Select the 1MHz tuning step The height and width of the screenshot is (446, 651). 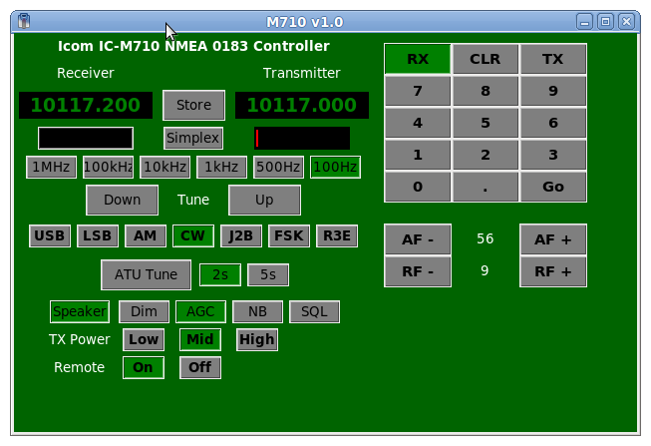[51, 167]
